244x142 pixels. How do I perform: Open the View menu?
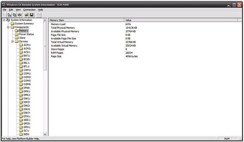[x=18, y=10]
